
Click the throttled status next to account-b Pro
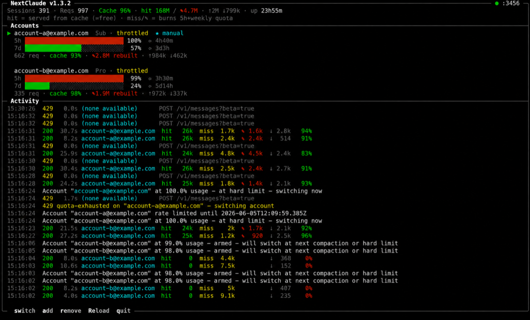[132, 71]
